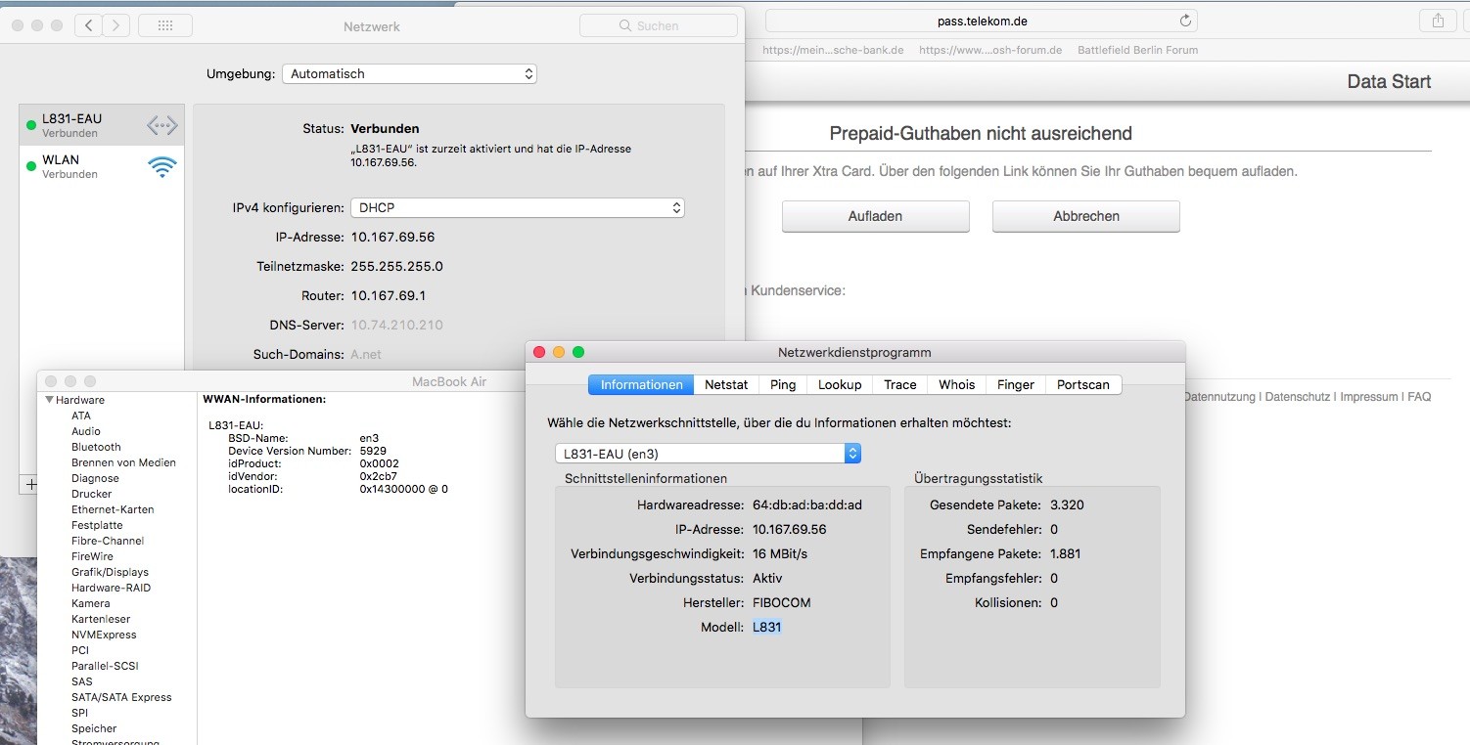This screenshot has width=1470, height=745.
Task: Select Grafik/Displays in the Hardware tree
Action: tap(110, 572)
